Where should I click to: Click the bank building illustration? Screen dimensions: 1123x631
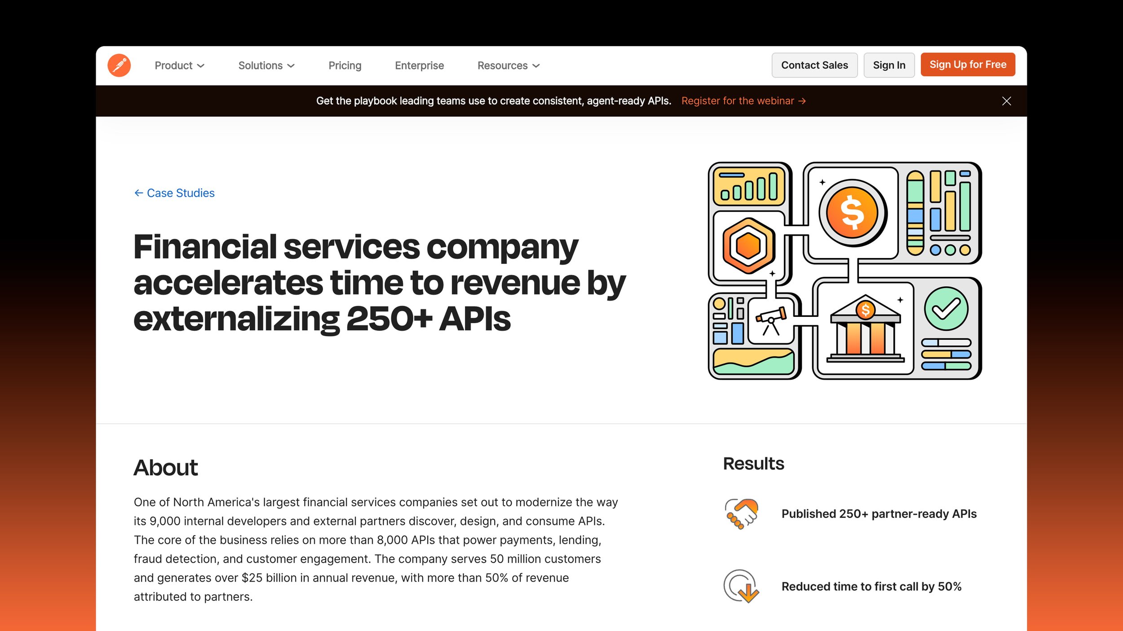[865, 330]
